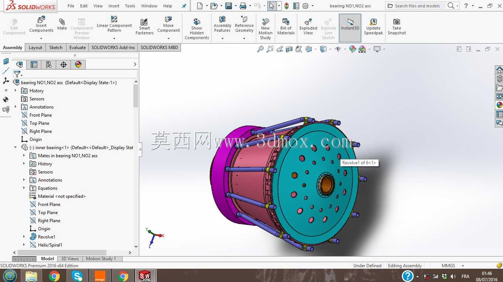Image resolution: width=503 pixels, height=282 pixels.
Task: Expand the top-level History folder
Action: (16, 90)
